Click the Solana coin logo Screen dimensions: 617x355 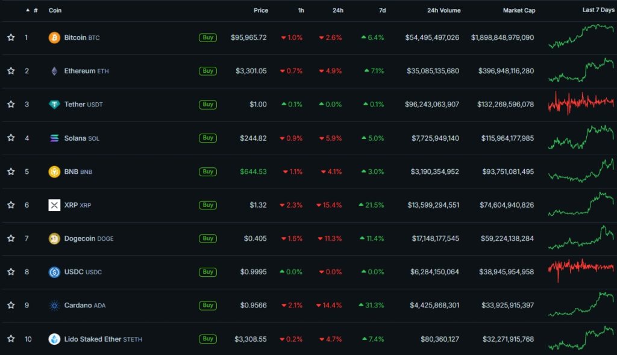point(54,138)
